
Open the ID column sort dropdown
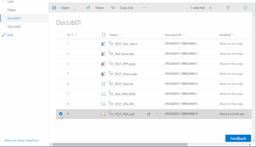[x=76, y=35]
